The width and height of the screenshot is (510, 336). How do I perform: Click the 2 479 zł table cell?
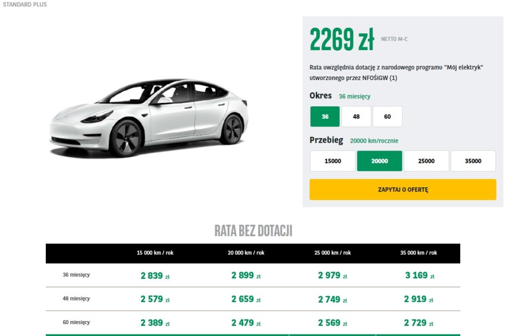coord(246,323)
